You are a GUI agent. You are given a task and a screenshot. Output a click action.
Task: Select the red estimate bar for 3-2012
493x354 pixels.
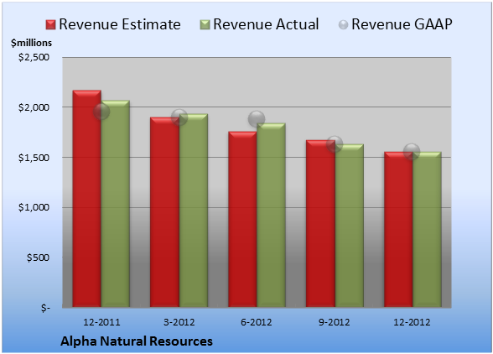164,212
